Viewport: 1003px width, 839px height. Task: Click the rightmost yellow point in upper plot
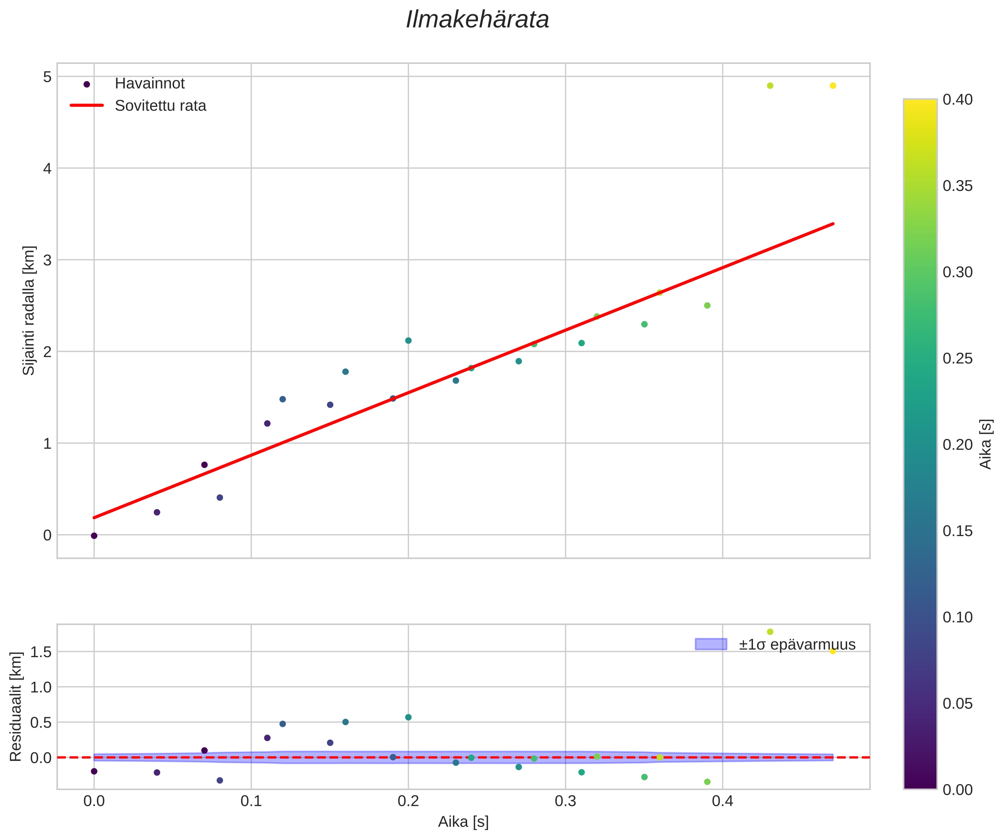click(833, 86)
